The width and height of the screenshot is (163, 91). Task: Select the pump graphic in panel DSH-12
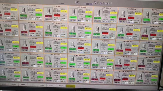coord(97,30)
